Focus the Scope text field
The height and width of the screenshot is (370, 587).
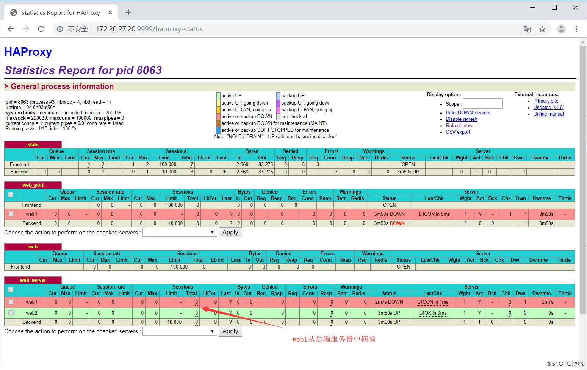[x=483, y=103]
